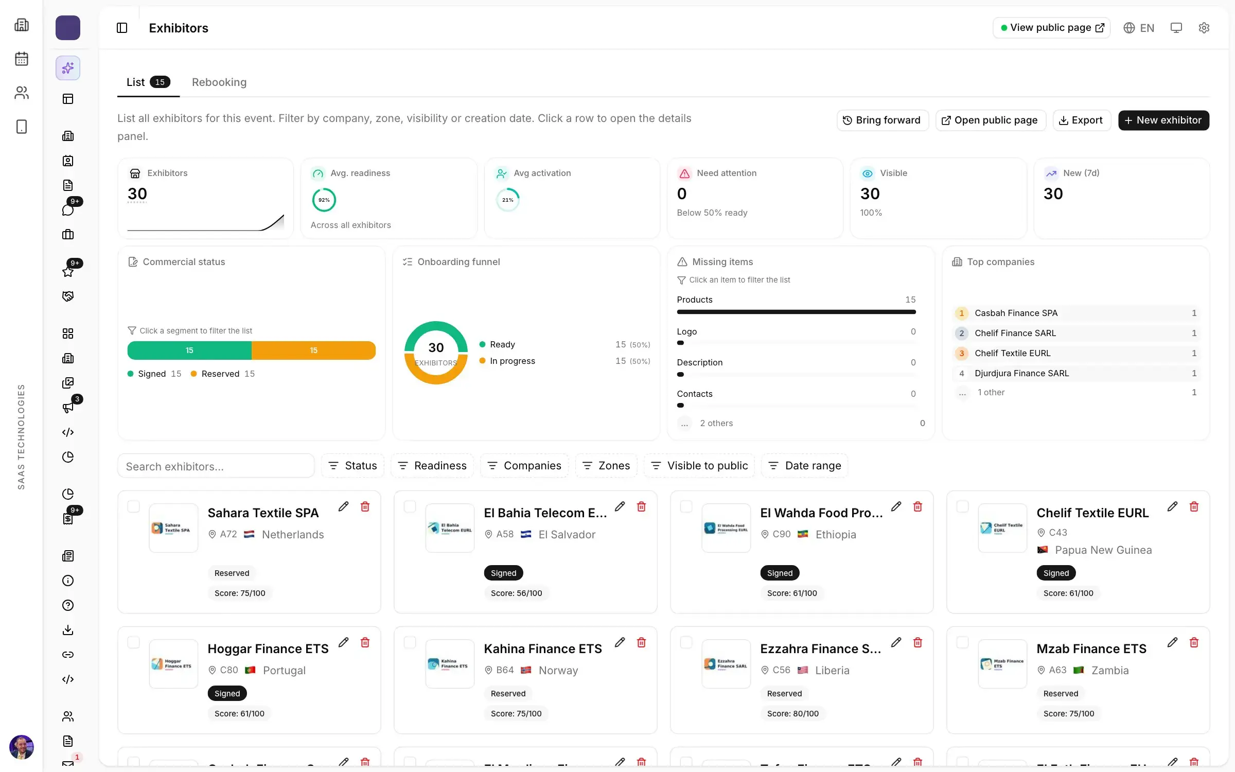Click the handshake icon in sidebar
The image size is (1235, 772).
pyautogui.click(x=68, y=296)
